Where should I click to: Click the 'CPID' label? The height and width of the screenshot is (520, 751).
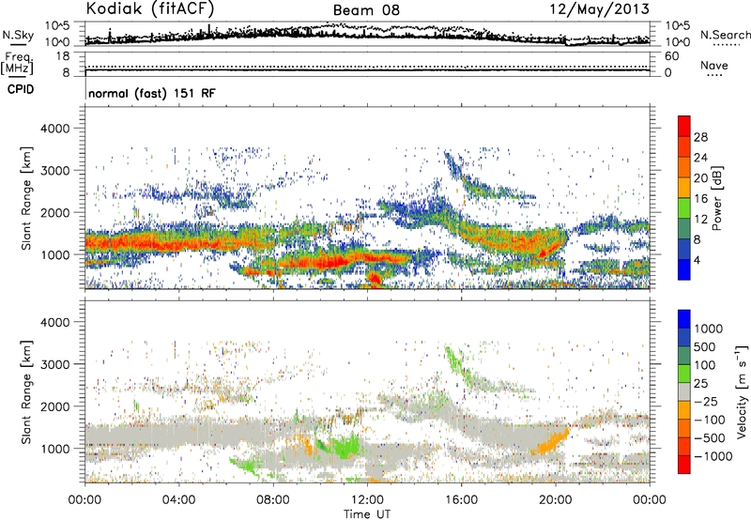point(21,89)
